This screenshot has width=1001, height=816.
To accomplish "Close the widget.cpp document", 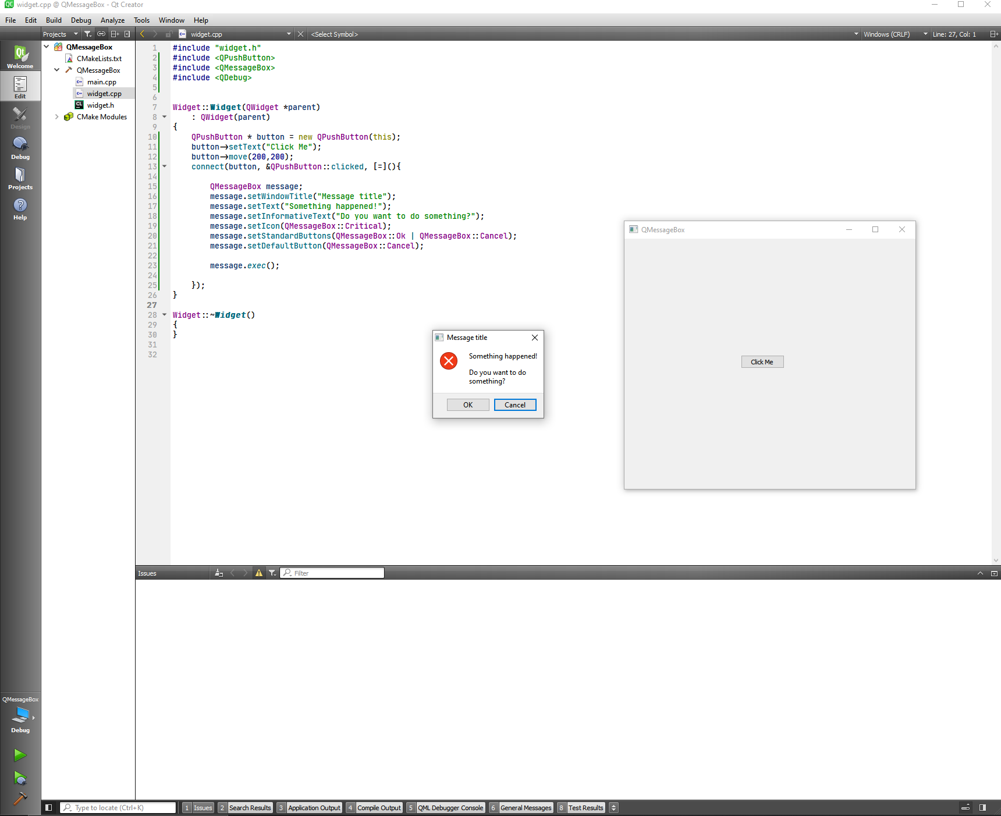I will [x=301, y=34].
